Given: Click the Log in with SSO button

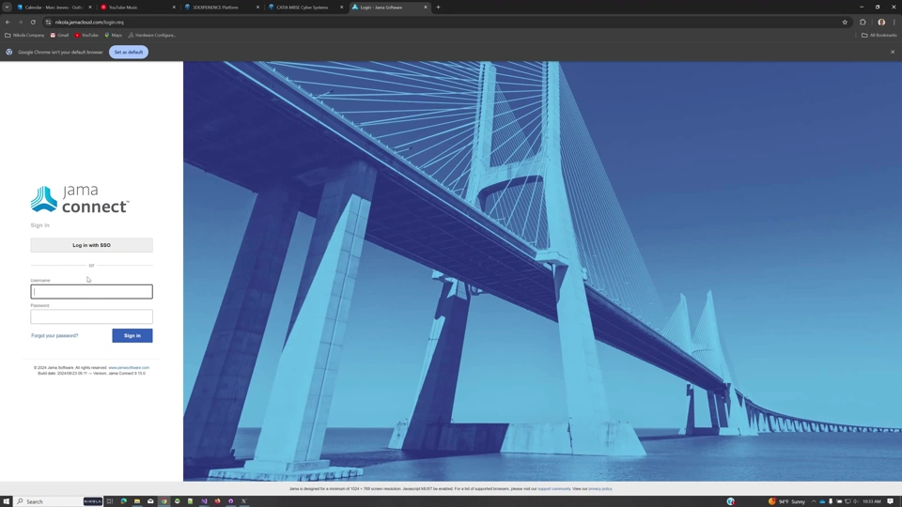Looking at the screenshot, I should pyautogui.click(x=91, y=245).
